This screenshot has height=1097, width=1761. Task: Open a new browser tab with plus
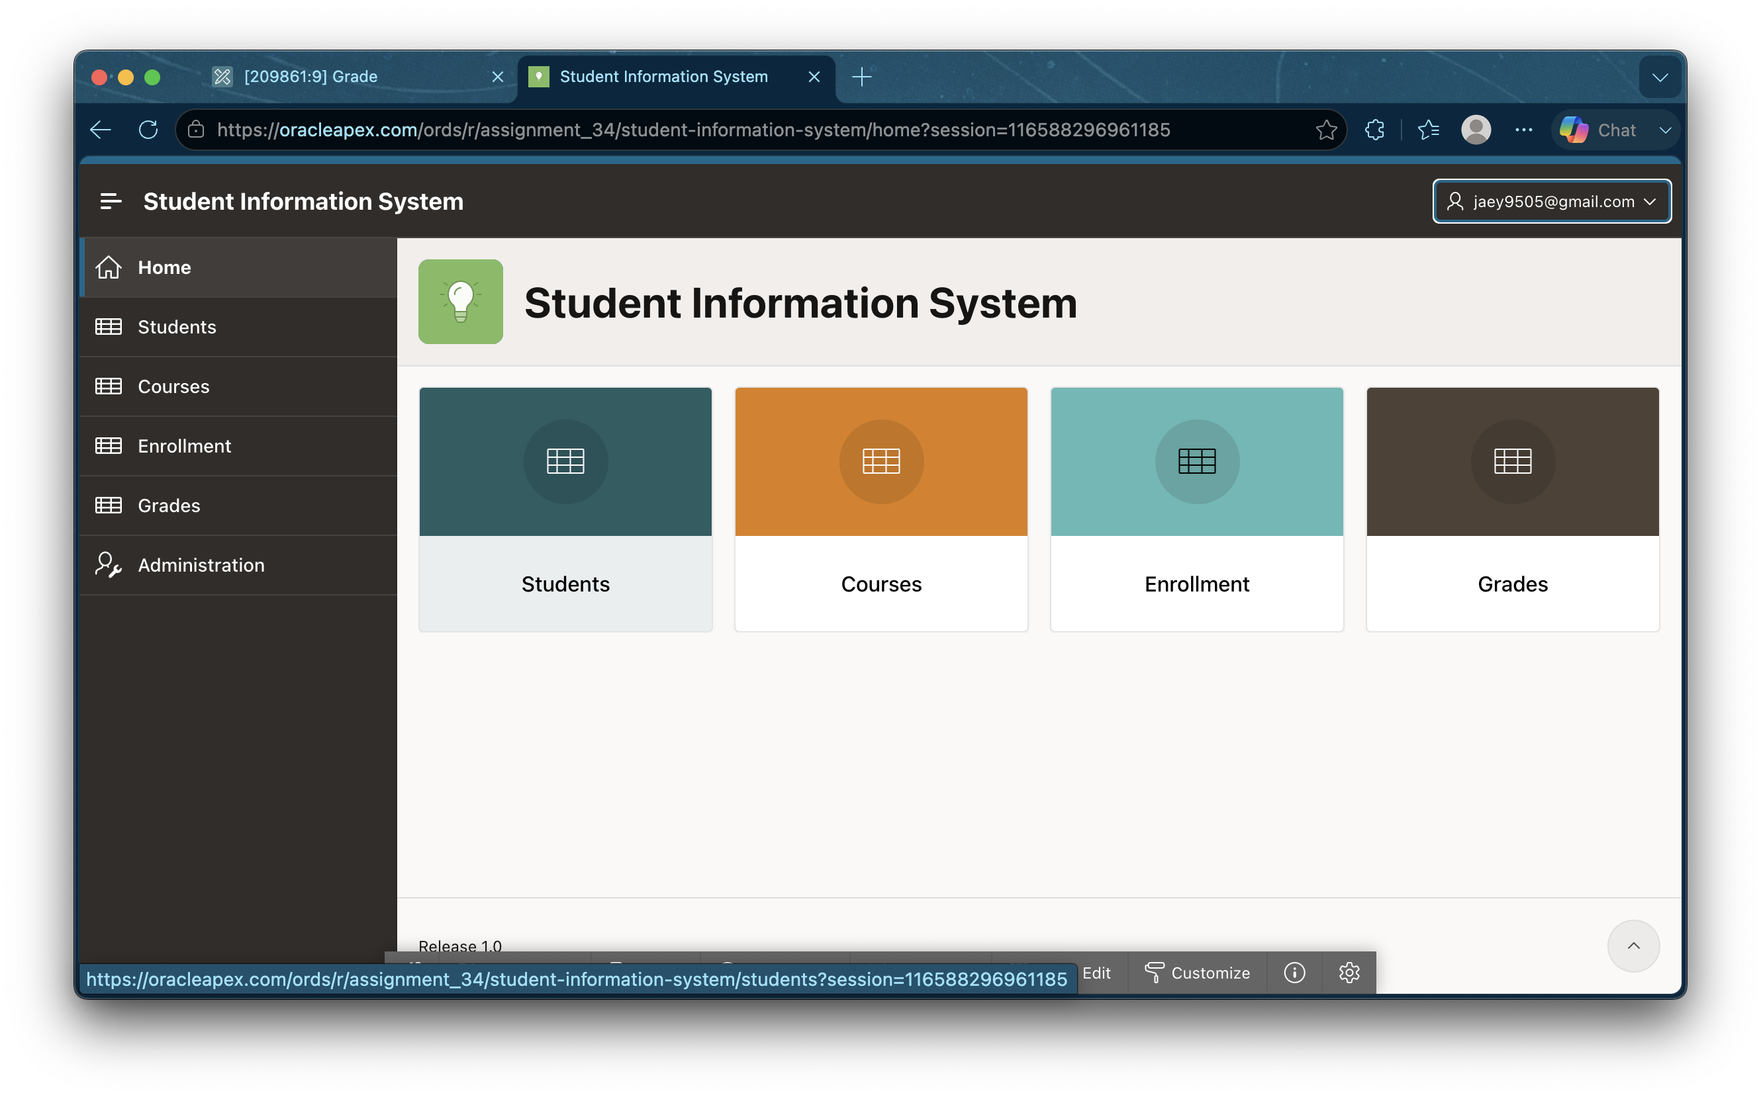(861, 76)
